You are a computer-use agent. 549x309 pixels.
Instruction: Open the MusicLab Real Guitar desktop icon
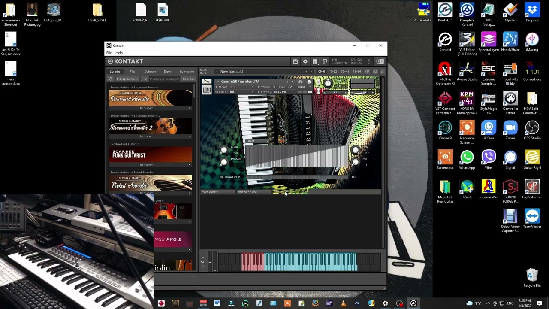tap(445, 191)
